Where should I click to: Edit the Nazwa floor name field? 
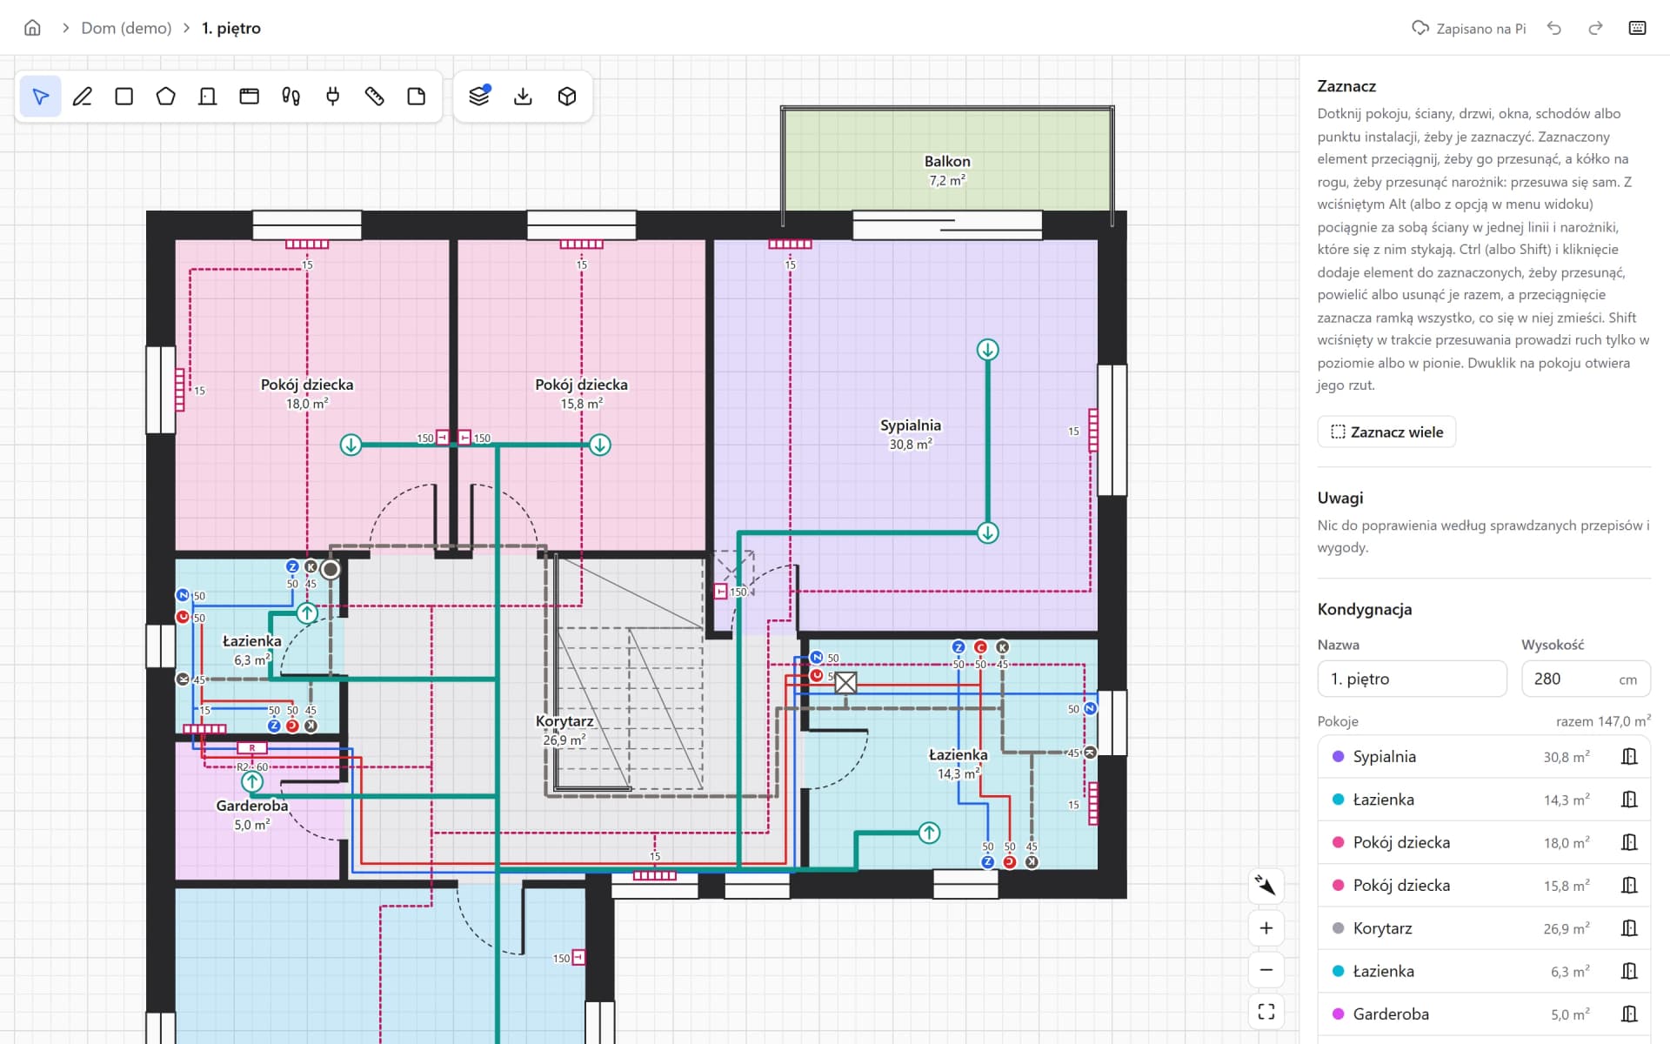[x=1412, y=679]
